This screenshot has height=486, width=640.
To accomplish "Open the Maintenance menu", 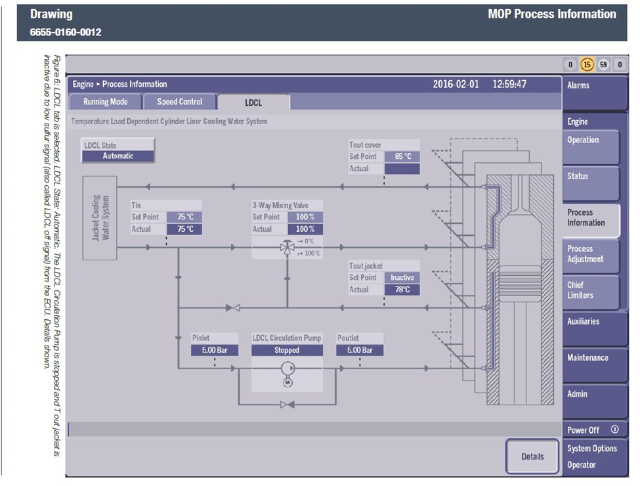I will coord(591,359).
